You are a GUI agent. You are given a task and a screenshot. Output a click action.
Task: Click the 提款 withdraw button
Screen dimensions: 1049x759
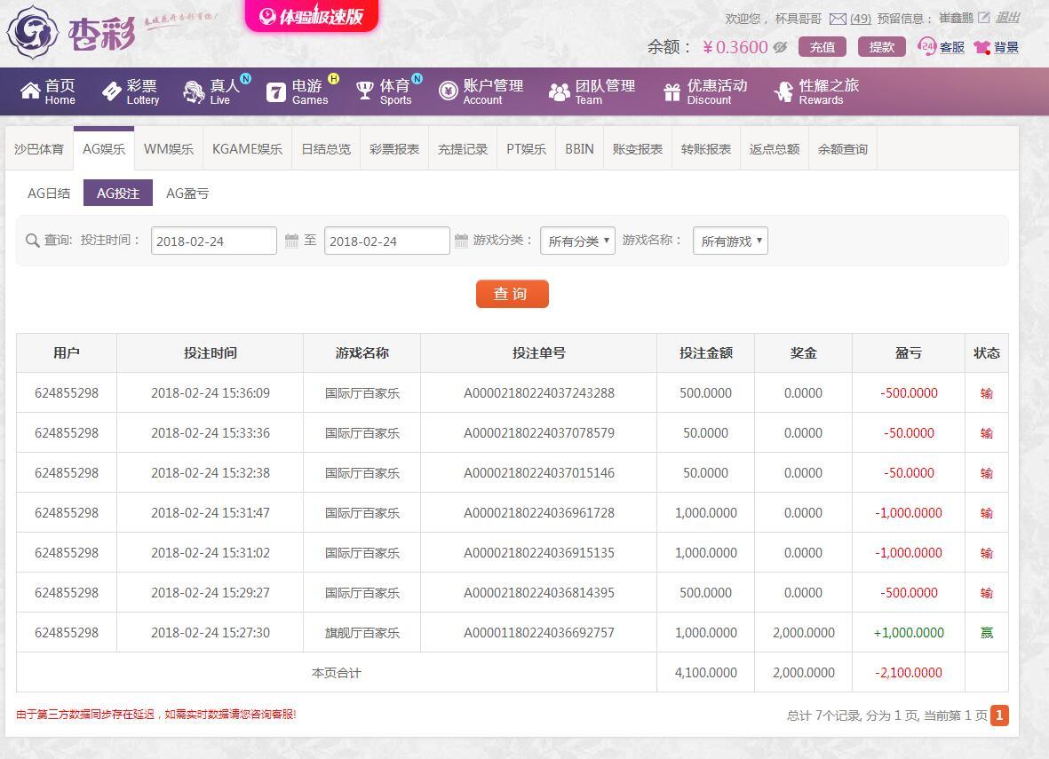pyautogui.click(x=881, y=47)
